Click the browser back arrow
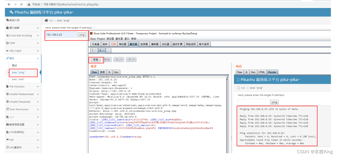Screen dimensions: 337x157 9,4
